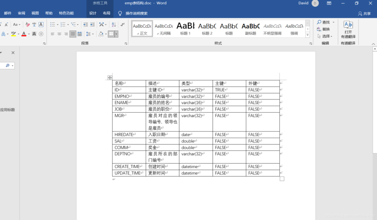Click the 共享 share button
Image resolution: width=377 pixels, height=220 pixels.
pos(365,14)
